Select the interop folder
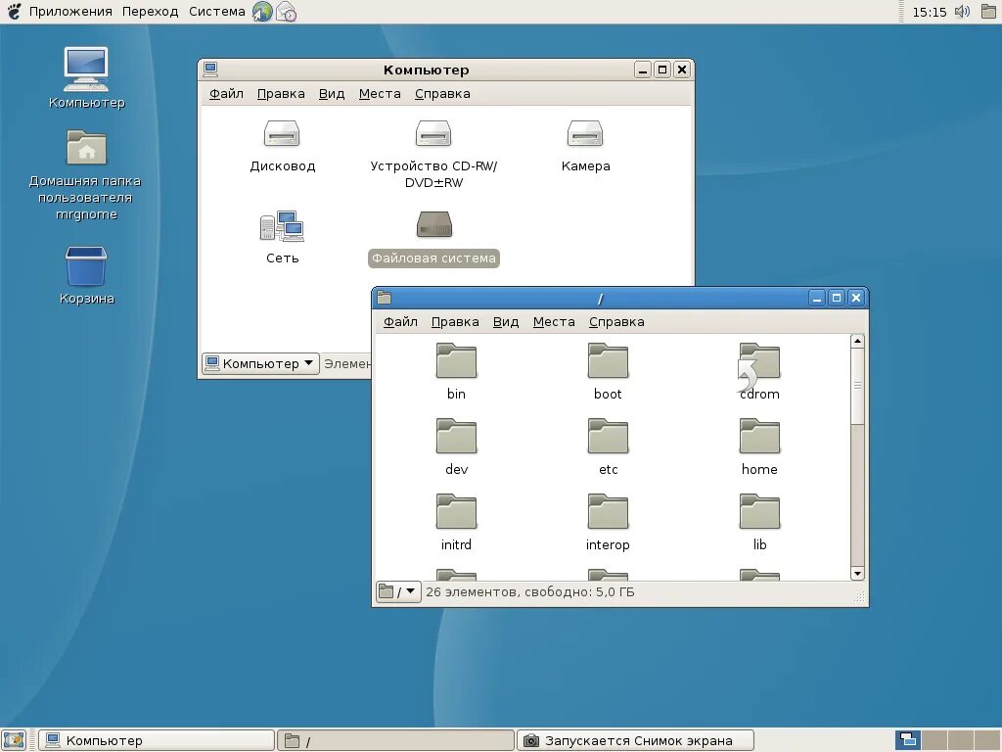 608,511
